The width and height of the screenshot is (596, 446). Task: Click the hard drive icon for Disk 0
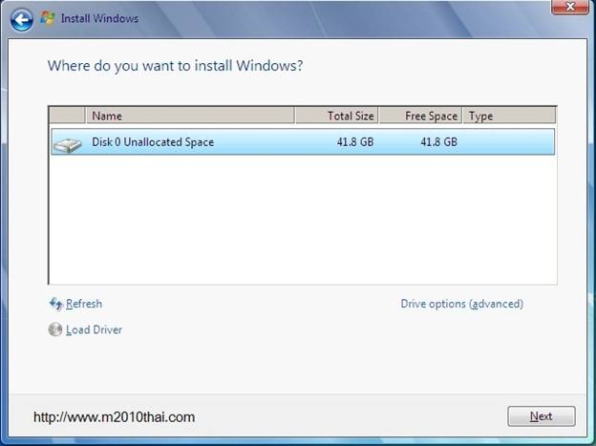point(68,145)
